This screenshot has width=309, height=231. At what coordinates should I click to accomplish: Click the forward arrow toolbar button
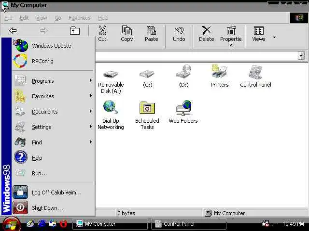tap(44, 31)
